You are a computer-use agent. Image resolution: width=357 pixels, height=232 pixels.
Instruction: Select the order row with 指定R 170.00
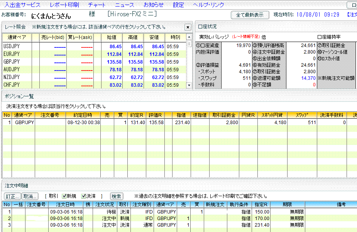(x=154, y=219)
